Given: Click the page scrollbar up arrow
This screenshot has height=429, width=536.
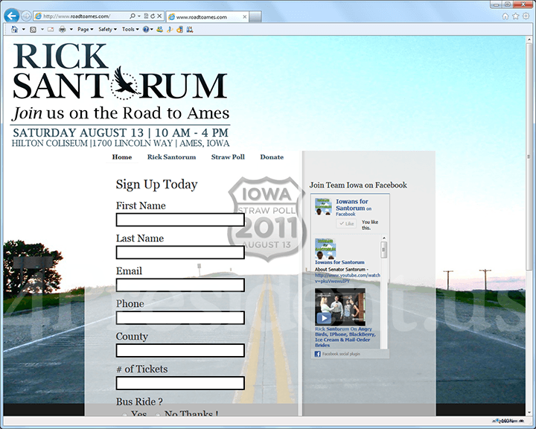Looking at the screenshot, I should (529, 39).
